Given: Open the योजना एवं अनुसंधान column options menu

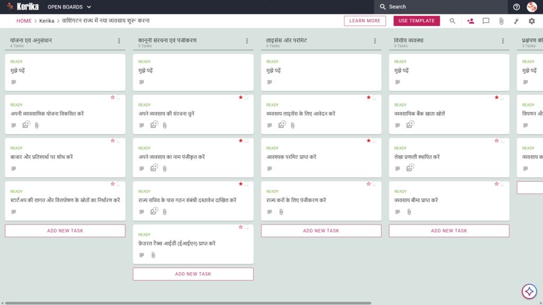Looking at the screenshot, I should pos(119,41).
